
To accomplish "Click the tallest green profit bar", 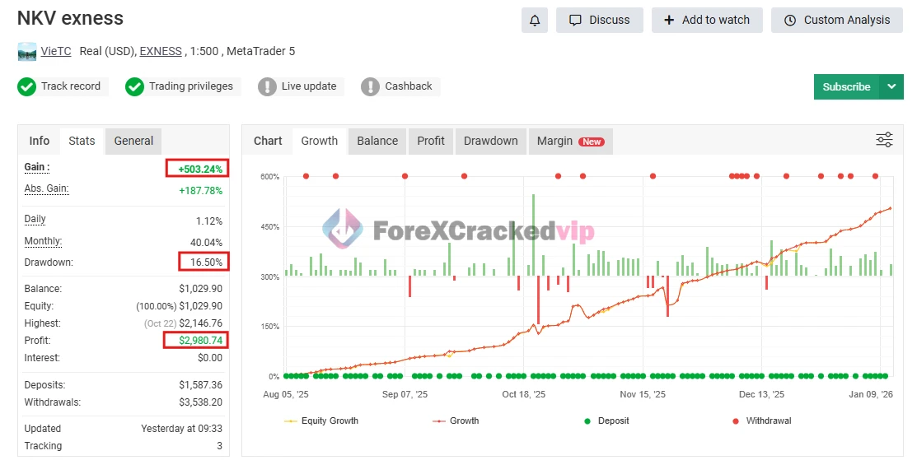I will click(x=533, y=235).
